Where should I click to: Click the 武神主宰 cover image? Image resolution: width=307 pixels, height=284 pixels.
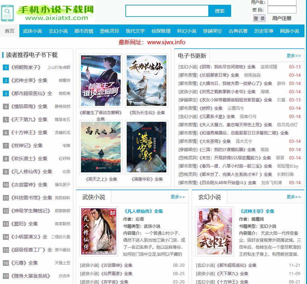214,231
